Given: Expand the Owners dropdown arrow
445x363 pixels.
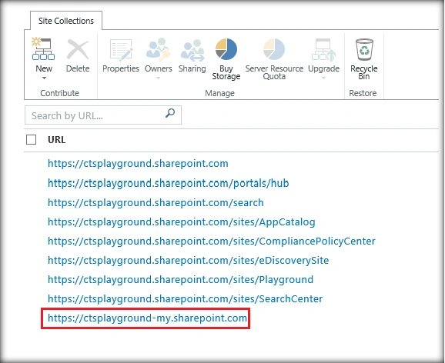Looking at the screenshot, I should 158,78.
